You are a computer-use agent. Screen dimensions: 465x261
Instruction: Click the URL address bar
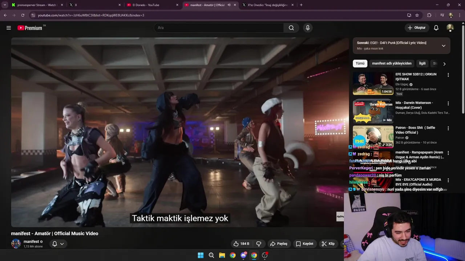tap(218, 15)
